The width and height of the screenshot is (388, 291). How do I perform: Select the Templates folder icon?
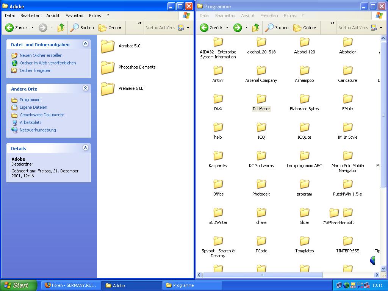click(304, 241)
